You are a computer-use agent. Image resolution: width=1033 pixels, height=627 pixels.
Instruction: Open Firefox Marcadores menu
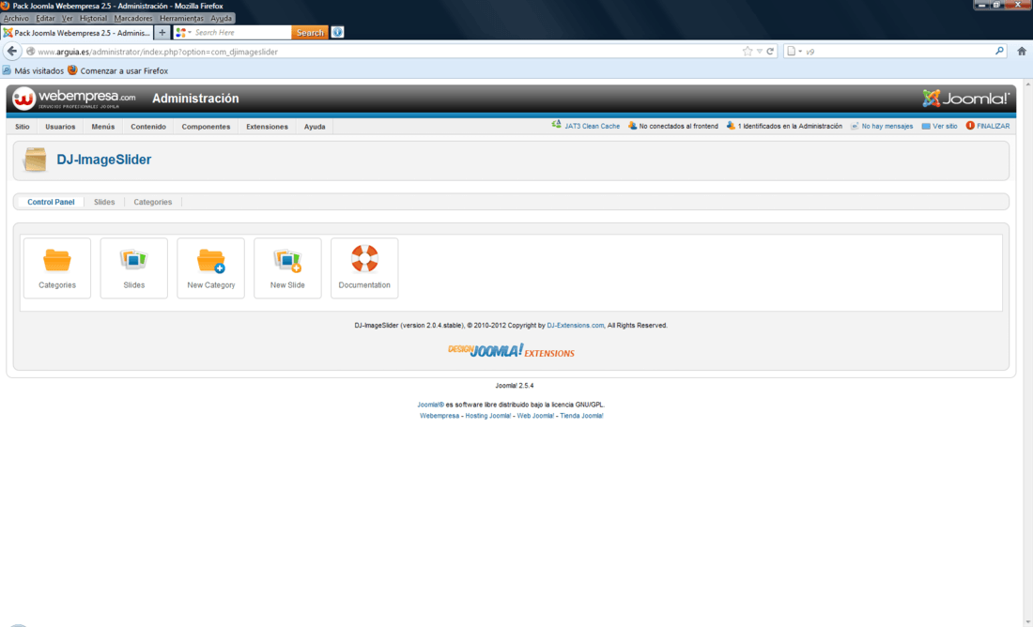pos(133,19)
